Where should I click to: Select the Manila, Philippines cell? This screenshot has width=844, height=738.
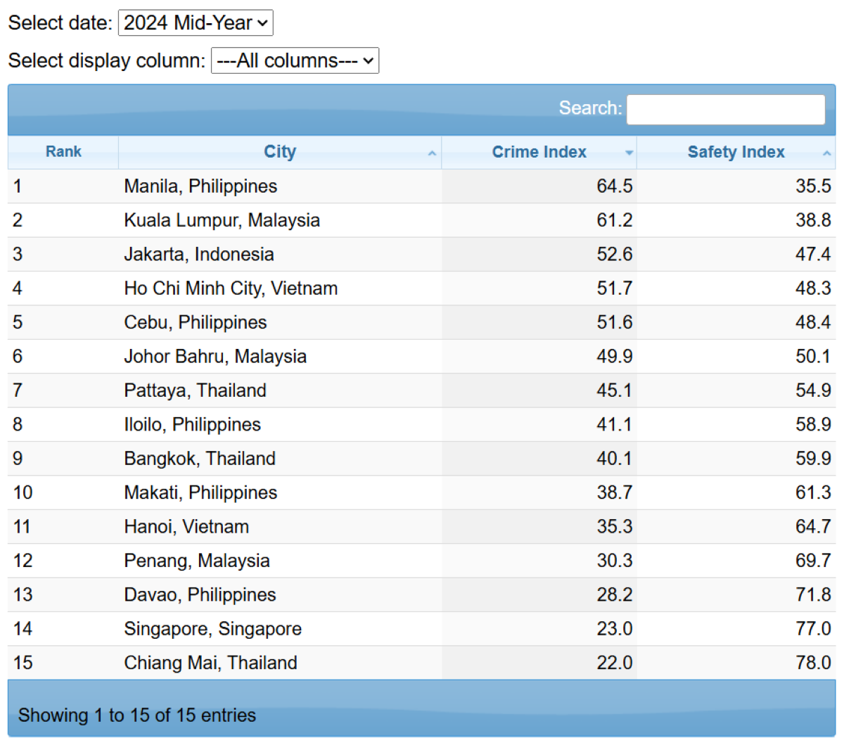[280, 186]
